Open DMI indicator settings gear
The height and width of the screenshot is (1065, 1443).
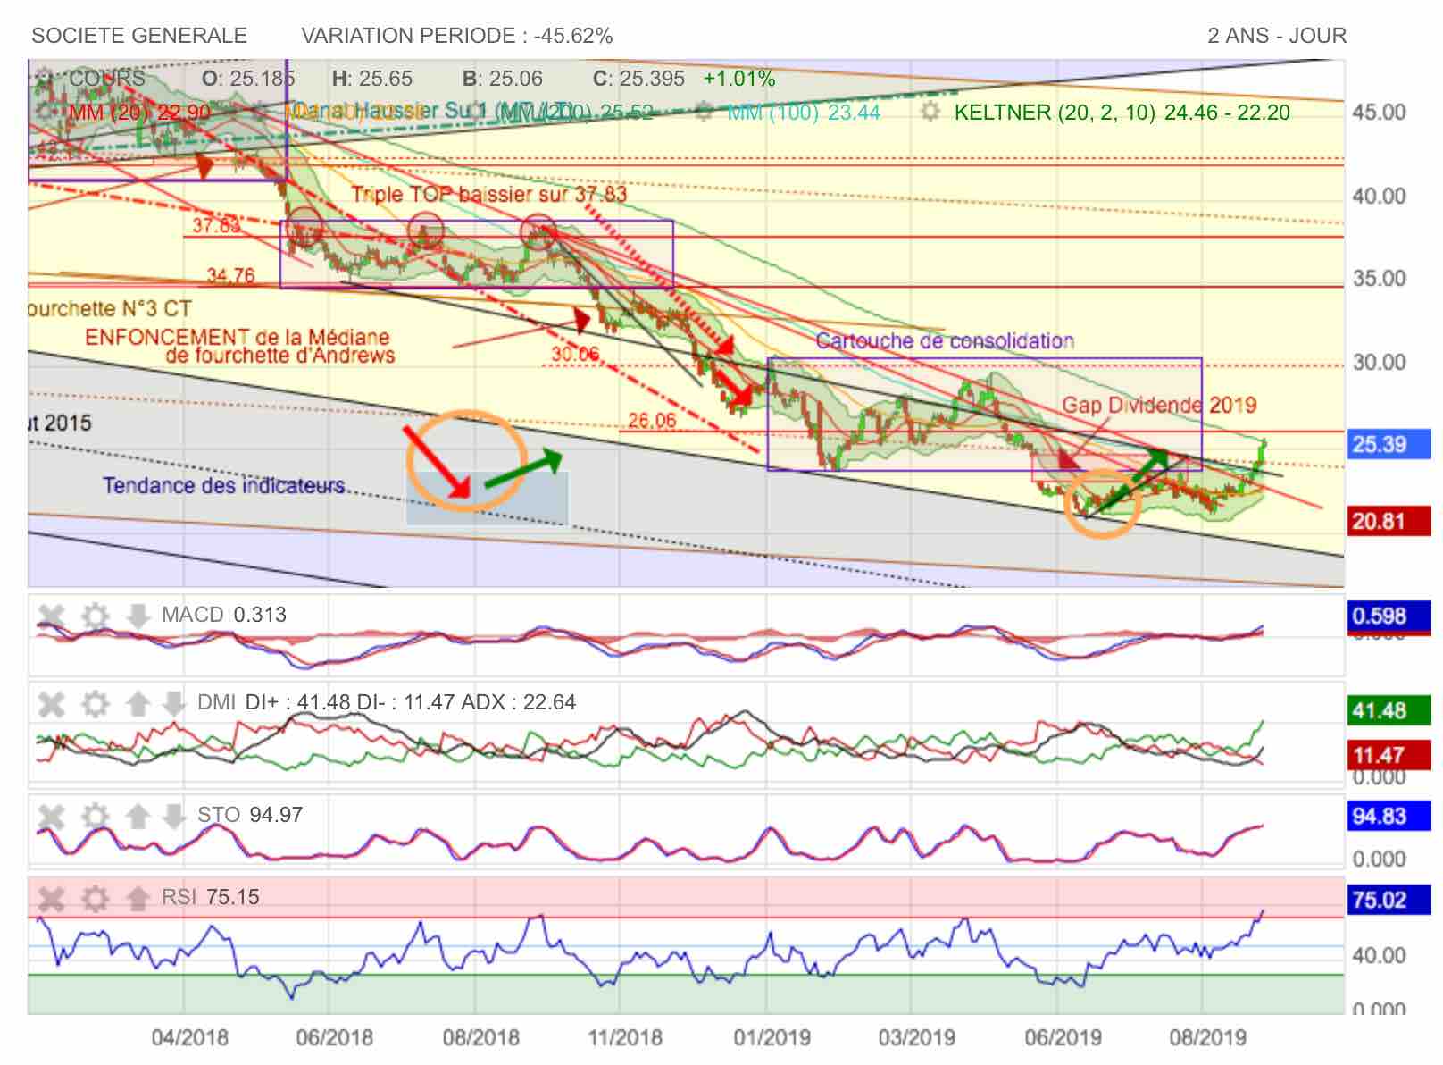95,704
